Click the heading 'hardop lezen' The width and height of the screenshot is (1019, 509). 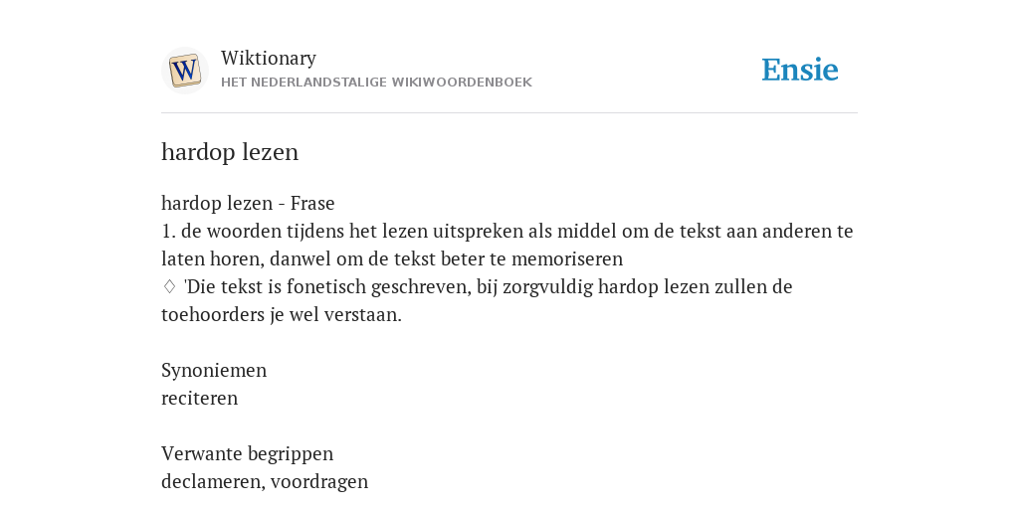(230, 152)
